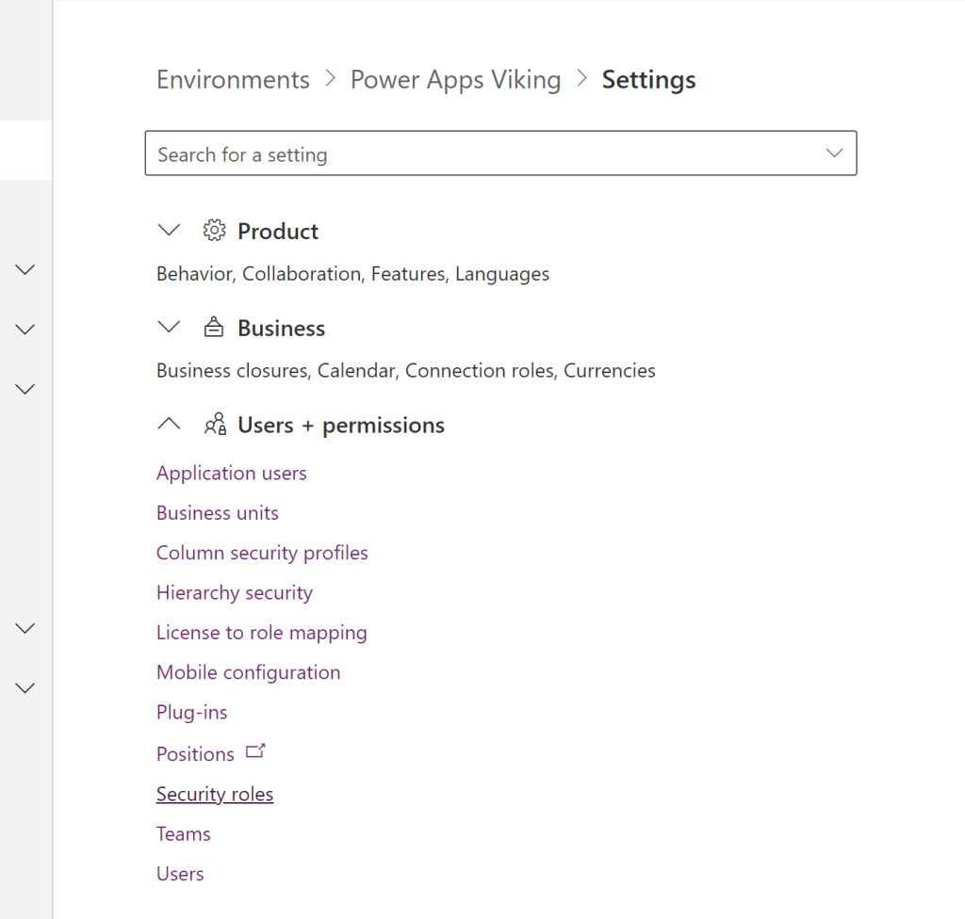Open the Application users link
The height and width of the screenshot is (919, 965).
pyautogui.click(x=232, y=473)
